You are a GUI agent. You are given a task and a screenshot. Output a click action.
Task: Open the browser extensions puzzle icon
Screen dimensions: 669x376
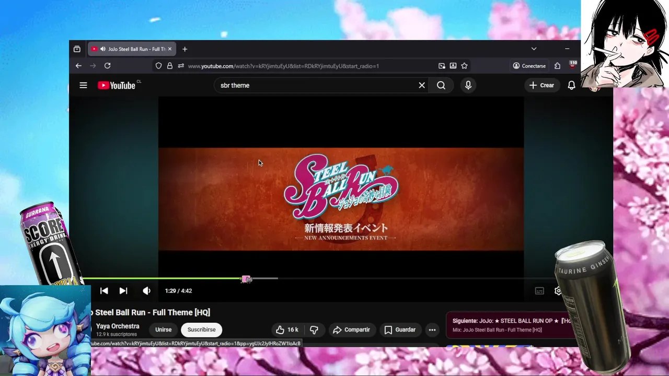click(557, 66)
